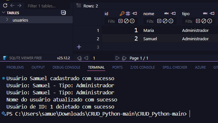Go to last page
Screen dimensions: 218x123
tap(124, 58)
